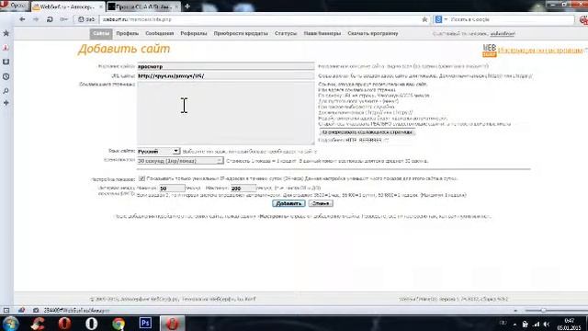Image resolution: width=588 pixels, height=331 pixels.
Task: Open Photoshop from the taskbar
Action: (x=145, y=323)
